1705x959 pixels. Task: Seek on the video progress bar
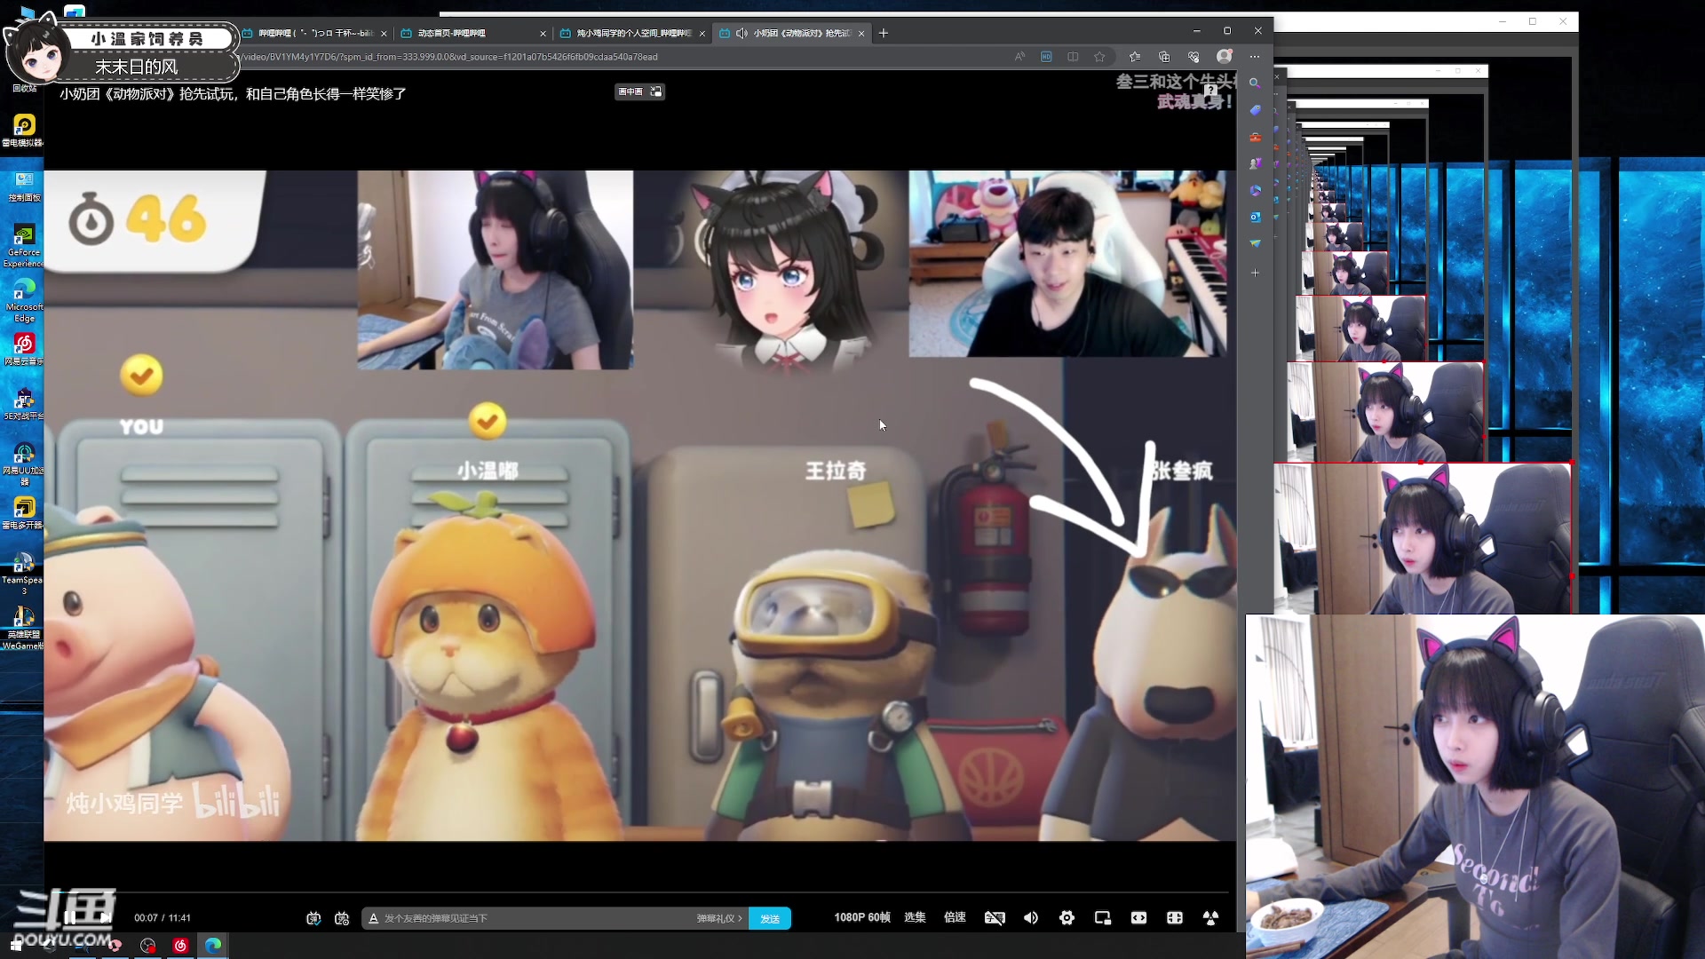click(x=639, y=893)
